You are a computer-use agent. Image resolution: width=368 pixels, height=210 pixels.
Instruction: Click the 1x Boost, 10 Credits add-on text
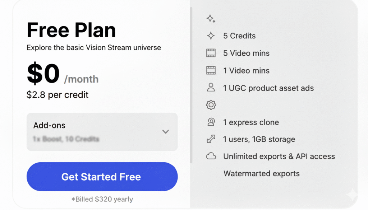tap(66, 139)
